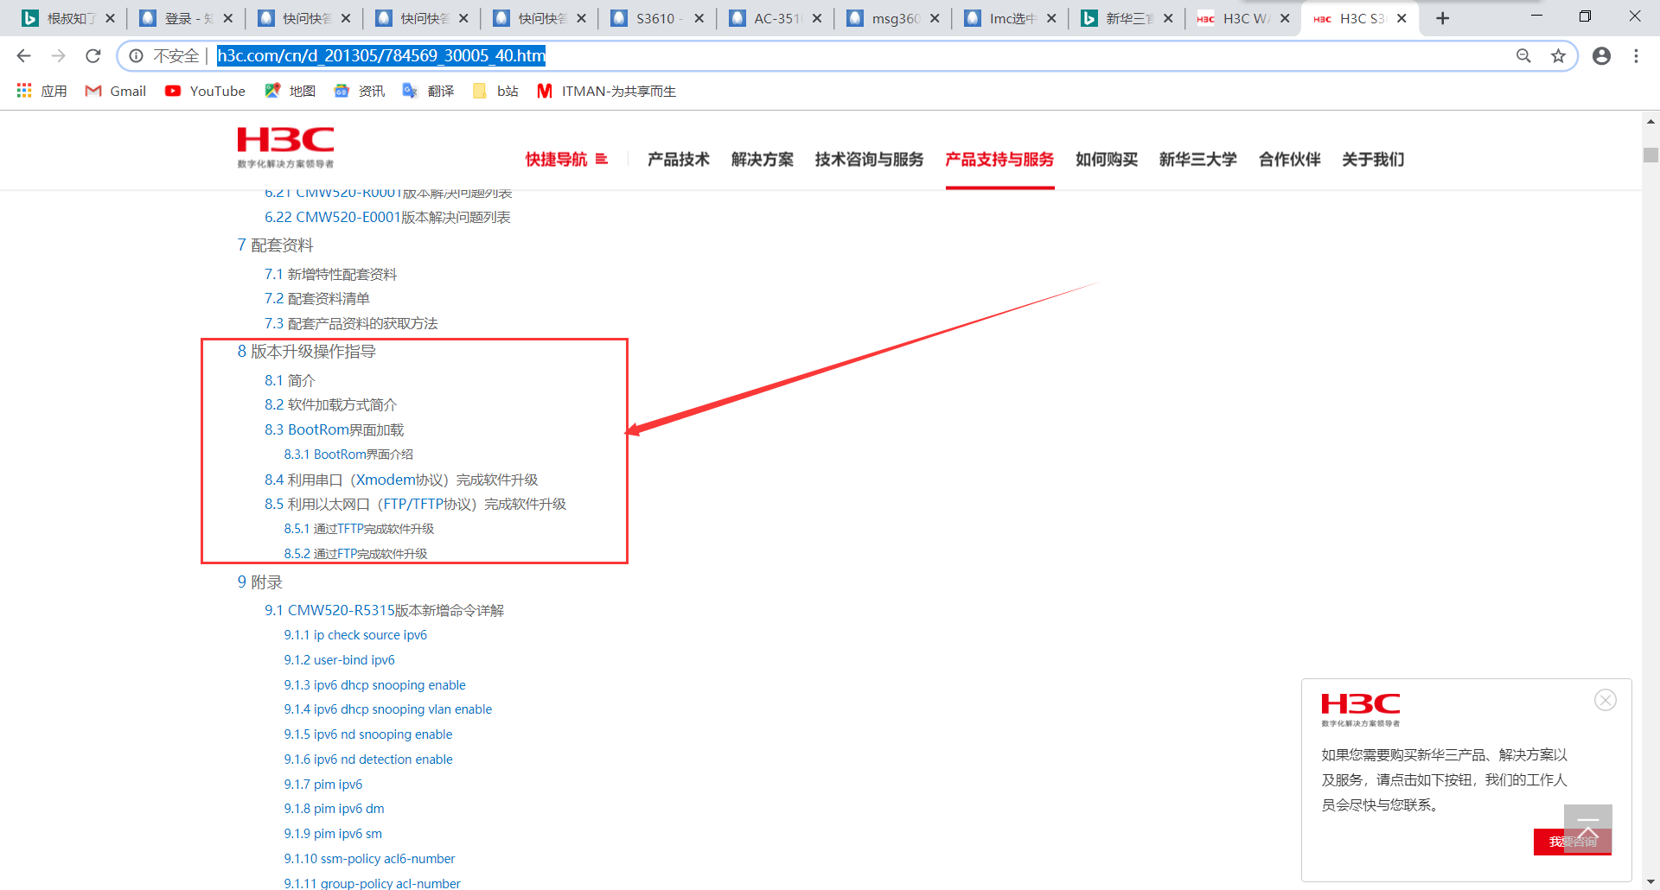Open link 9.1.10 ssm-policy acl6-number

[369, 859]
